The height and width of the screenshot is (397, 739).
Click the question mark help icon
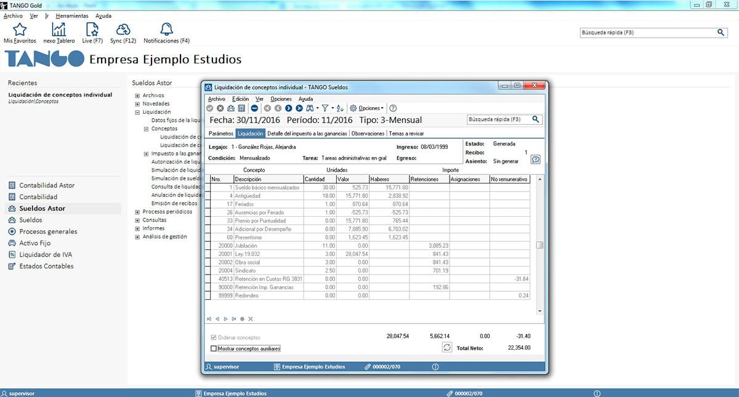[393, 108]
